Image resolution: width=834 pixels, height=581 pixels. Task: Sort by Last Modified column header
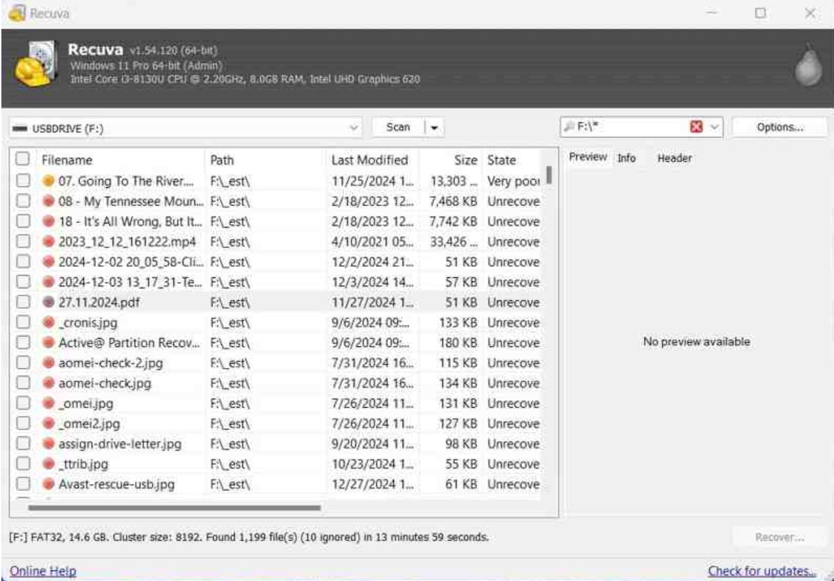coord(370,160)
